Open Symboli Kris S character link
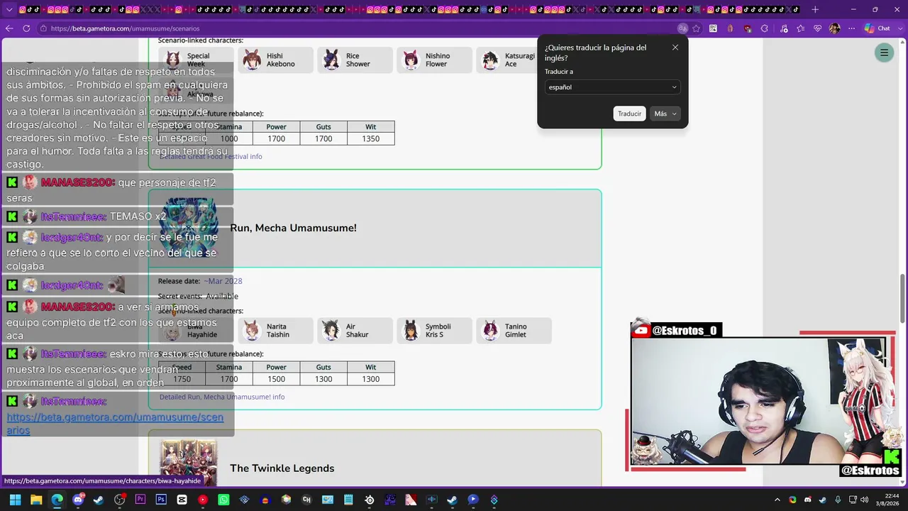This screenshot has height=511, width=908. coord(435,331)
